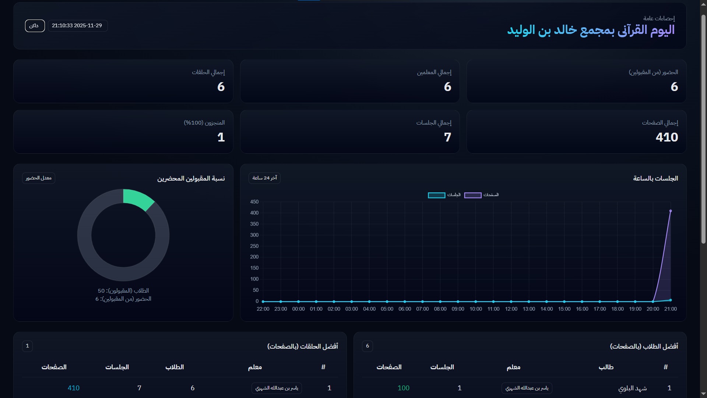Select the إجمالي المعلمين stat card showing 6
Viewport: 707px width, 398px height.
(x=349, y=81)
